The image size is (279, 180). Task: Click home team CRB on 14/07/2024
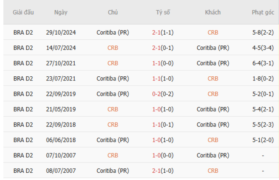(x=113, y=48)
